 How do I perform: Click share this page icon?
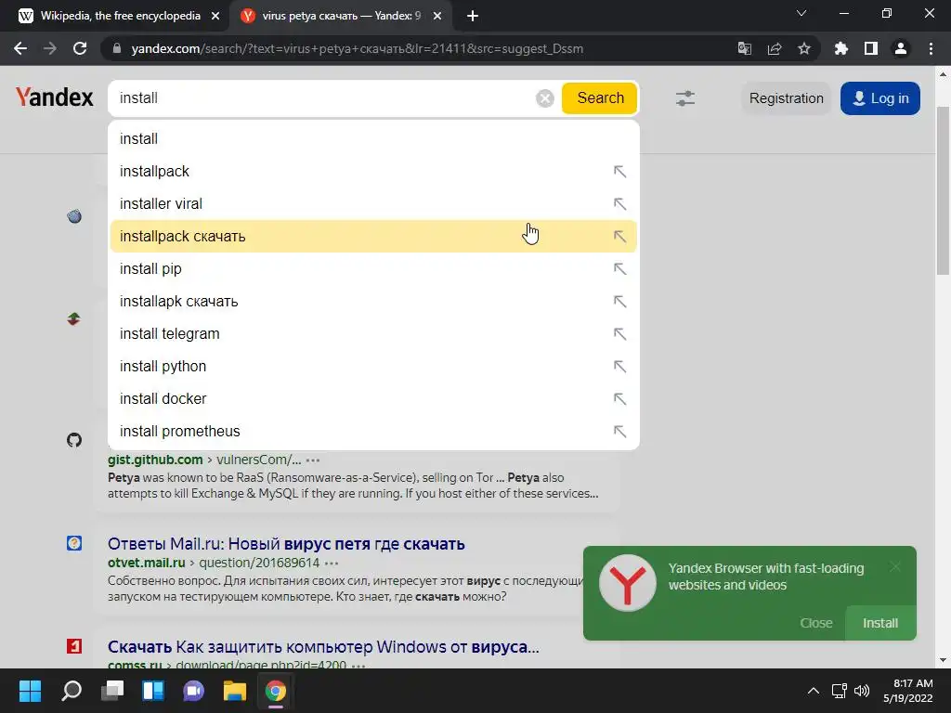point(775,48)
